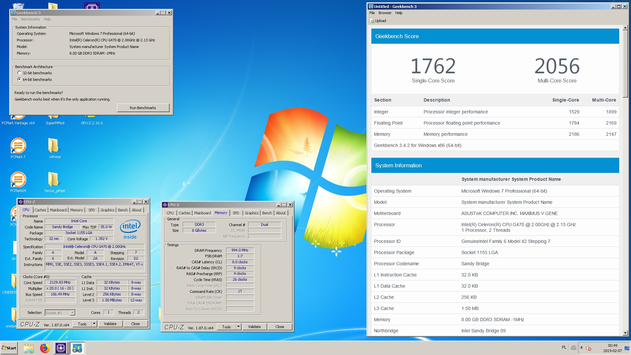
Task: Click scroll up arrow in Geekbench results
Action: coord(625,28)
